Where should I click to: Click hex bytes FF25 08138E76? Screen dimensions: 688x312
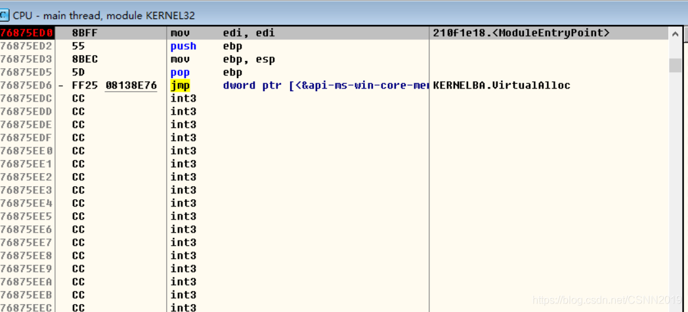pyautogui.click(x=114, y=85)
